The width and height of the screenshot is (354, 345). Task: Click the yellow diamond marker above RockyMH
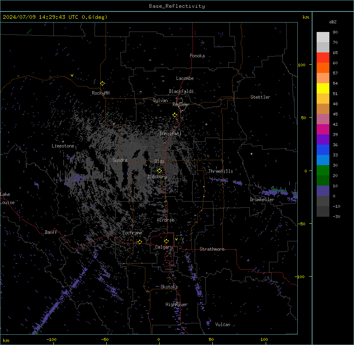pyautogui.click(x=102, y=84)
